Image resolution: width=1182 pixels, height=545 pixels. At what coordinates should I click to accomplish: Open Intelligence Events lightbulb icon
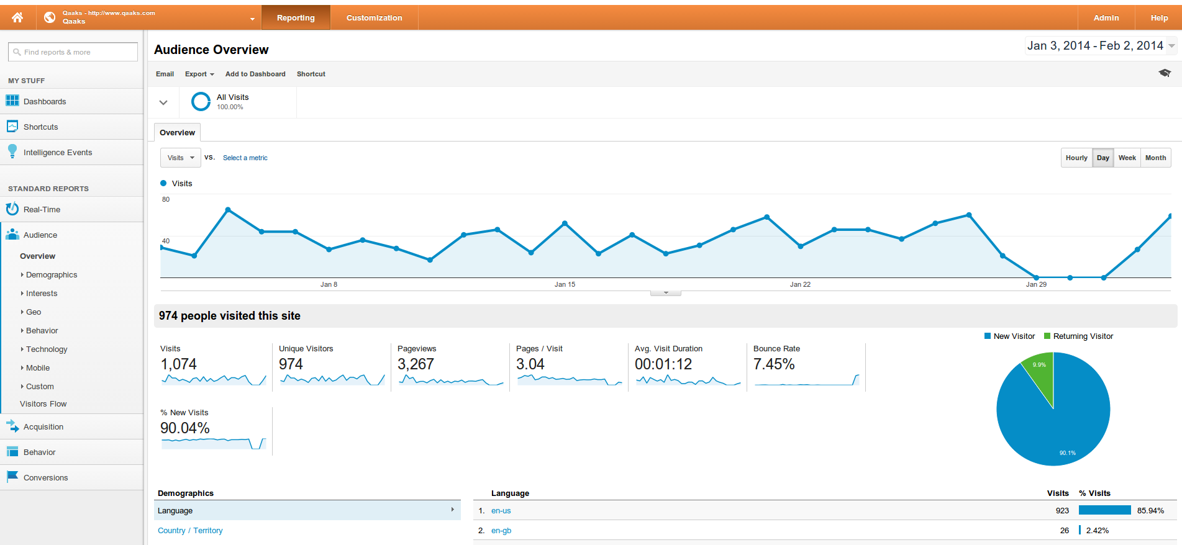click(12, 151)
